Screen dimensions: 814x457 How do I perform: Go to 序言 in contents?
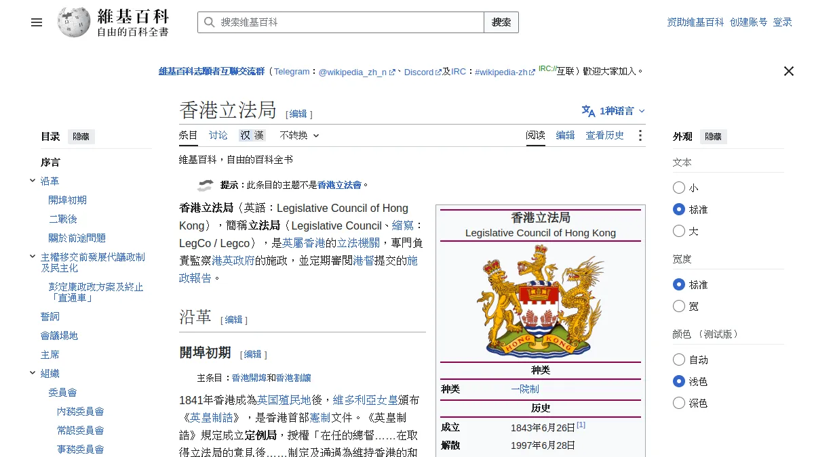point(50,162)
